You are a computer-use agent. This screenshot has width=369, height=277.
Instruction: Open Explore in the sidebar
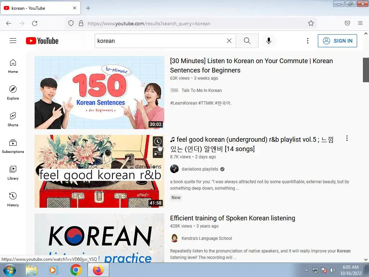13,93
